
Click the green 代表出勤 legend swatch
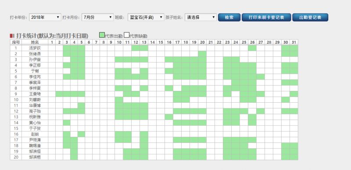click(x=102, y=35)
